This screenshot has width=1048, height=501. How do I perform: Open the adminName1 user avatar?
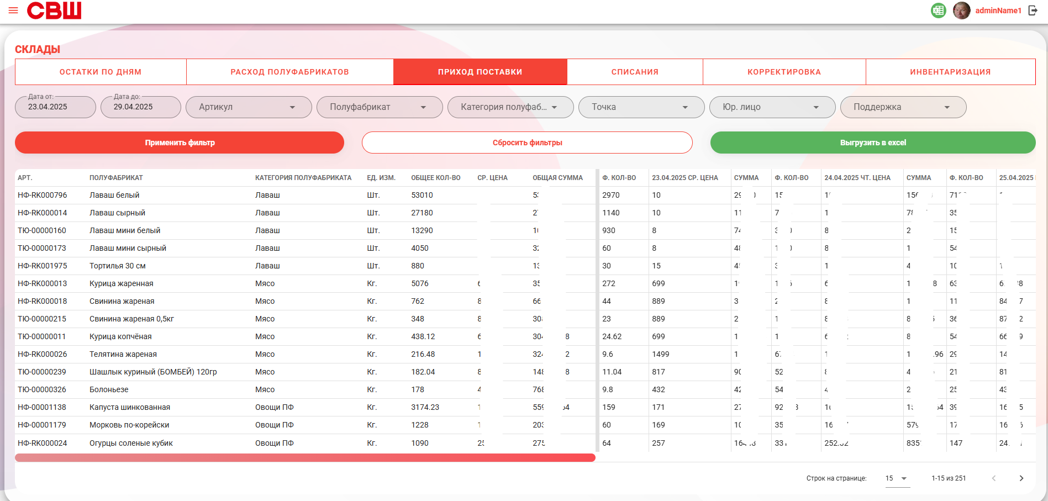[962, 10]
